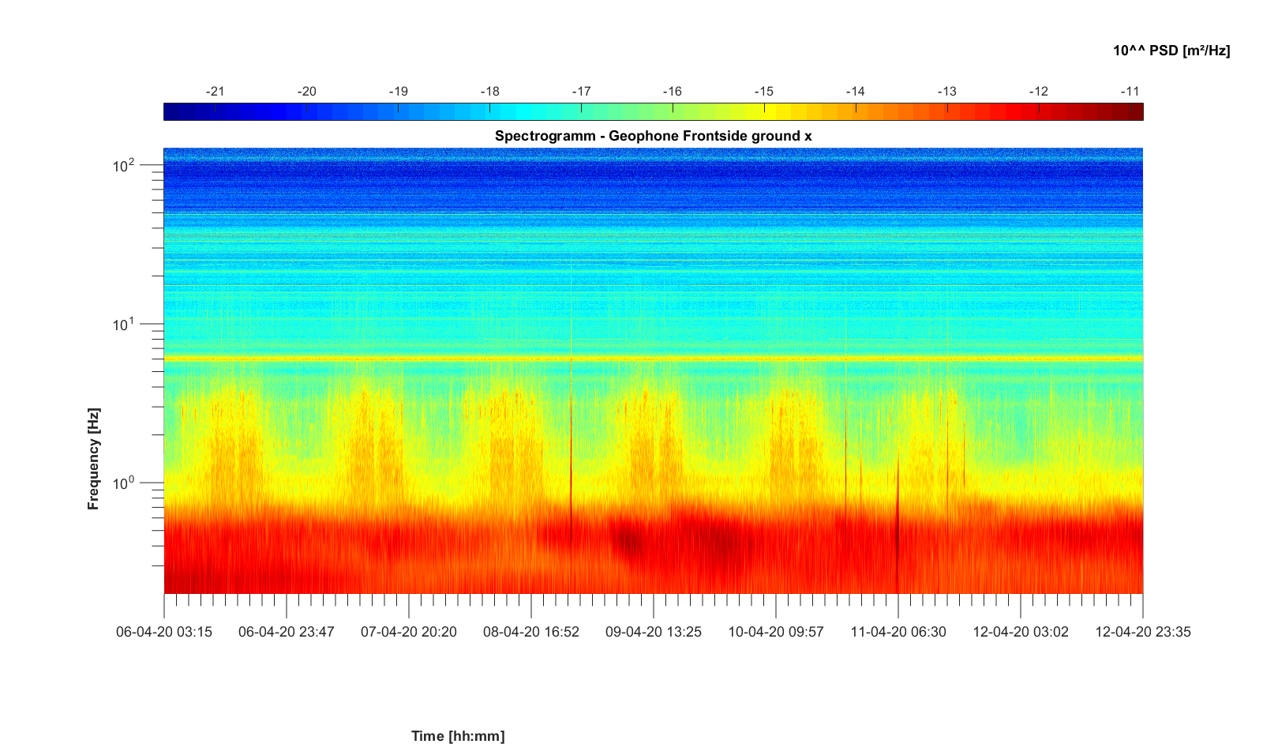The width and height of the screenshot is (1263, 744).
Task: Click the dark blue end of the colorbar
Action: tap(172, 112)
